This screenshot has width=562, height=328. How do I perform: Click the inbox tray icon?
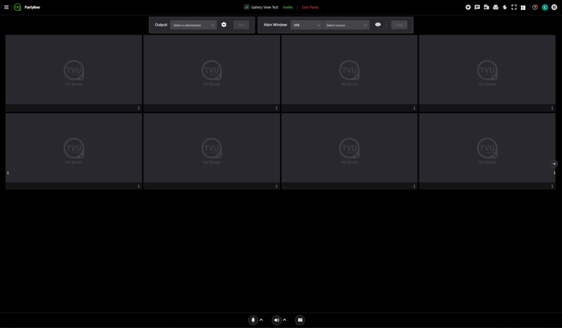[x=496, y=7]
